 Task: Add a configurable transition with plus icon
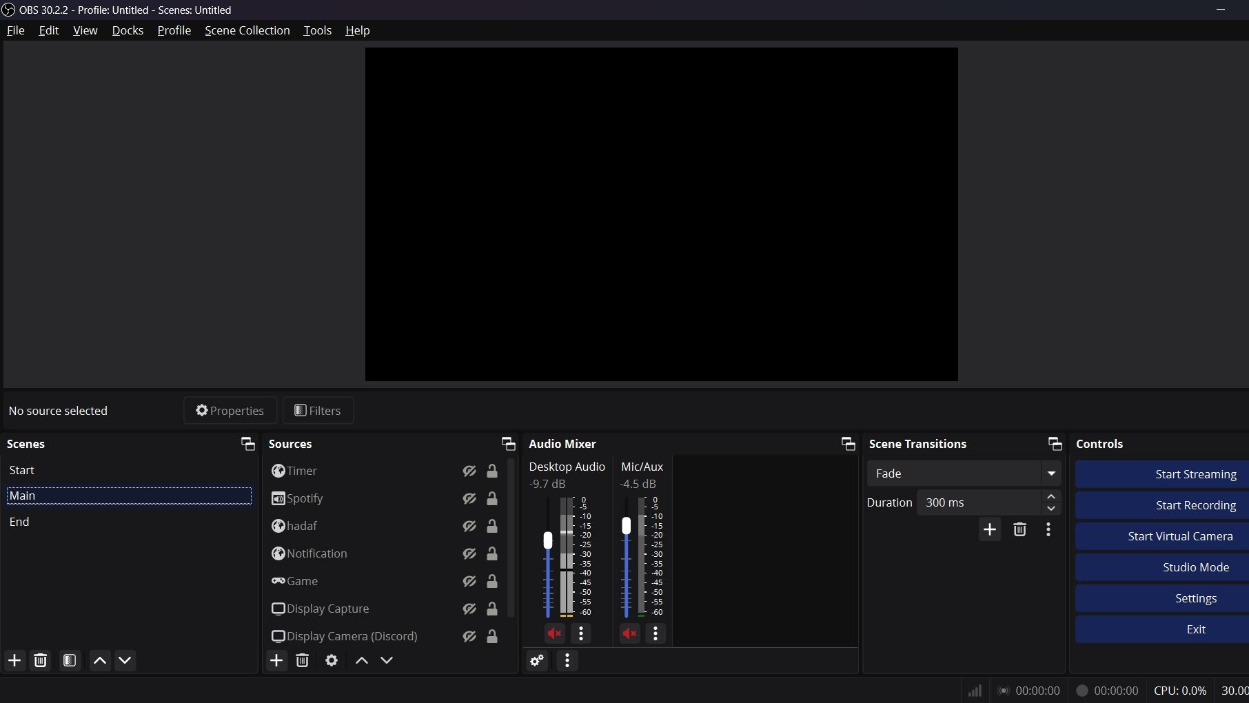point(990,529)
